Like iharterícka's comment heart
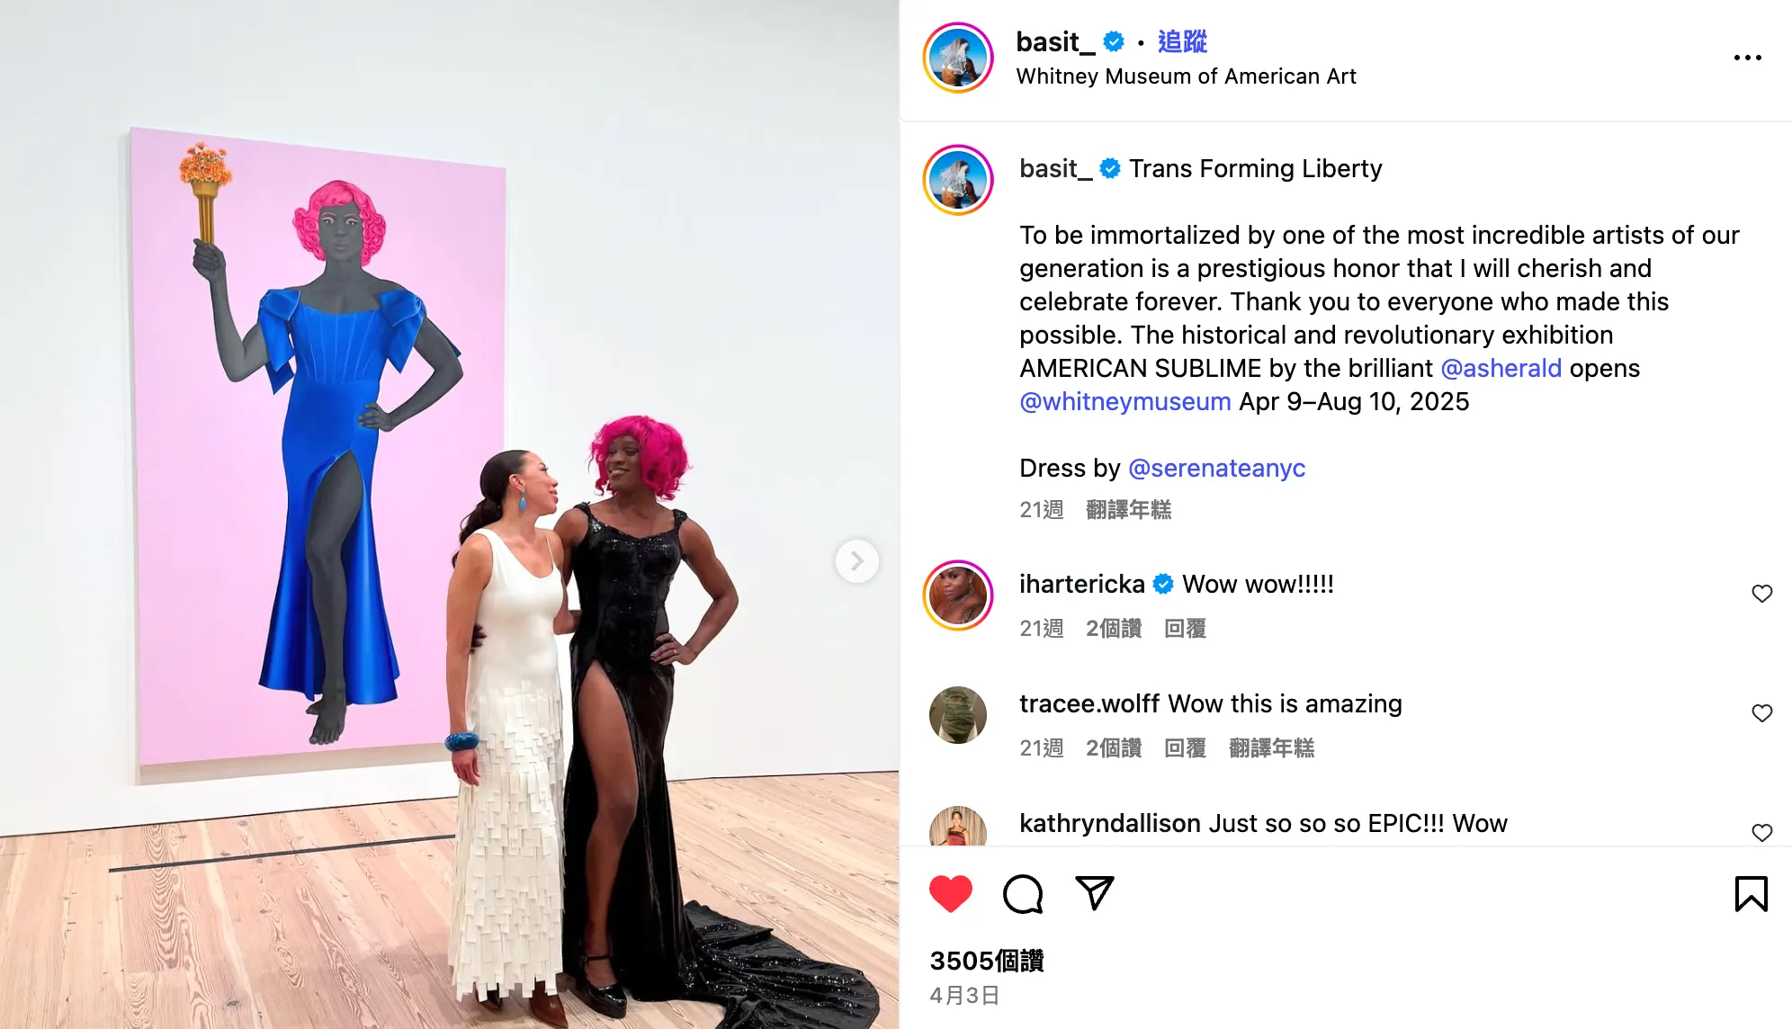Image resolution: width=1792 pixels, height=1029 pixels. point(1761,594)
